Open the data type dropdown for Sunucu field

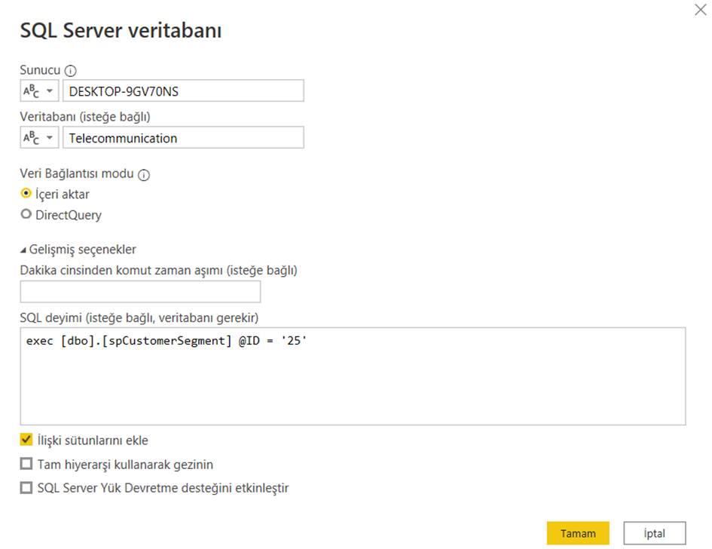(48, 90)
